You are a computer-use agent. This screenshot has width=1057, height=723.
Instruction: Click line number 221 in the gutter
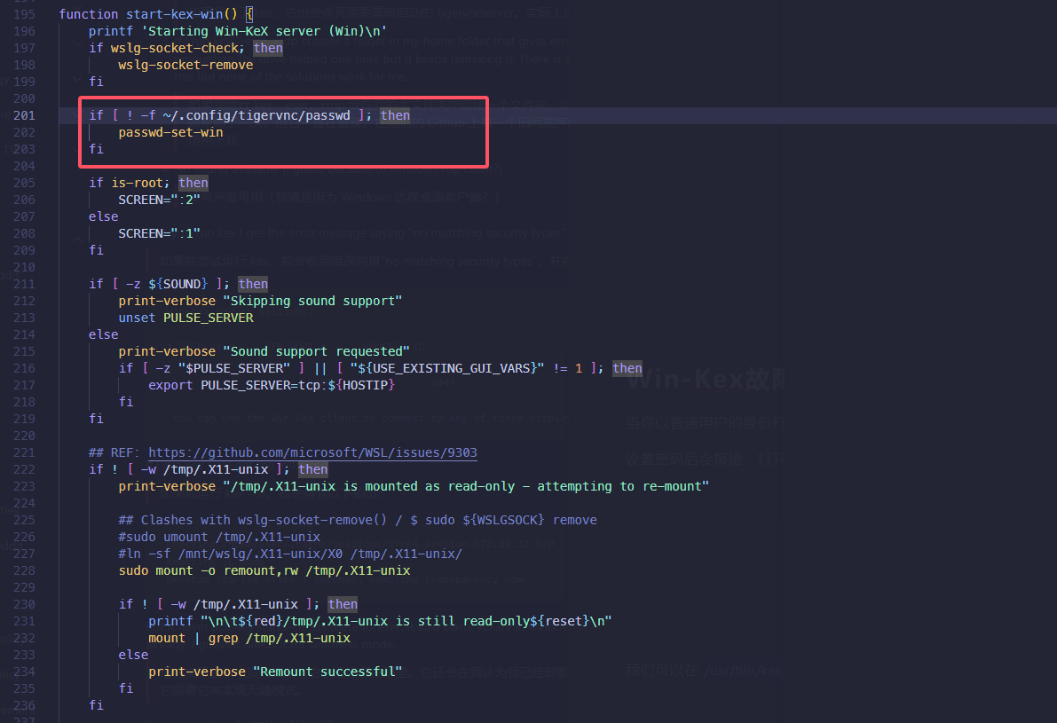click(23, 452)
